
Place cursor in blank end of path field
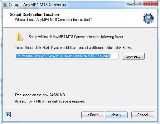pos(114,56)
